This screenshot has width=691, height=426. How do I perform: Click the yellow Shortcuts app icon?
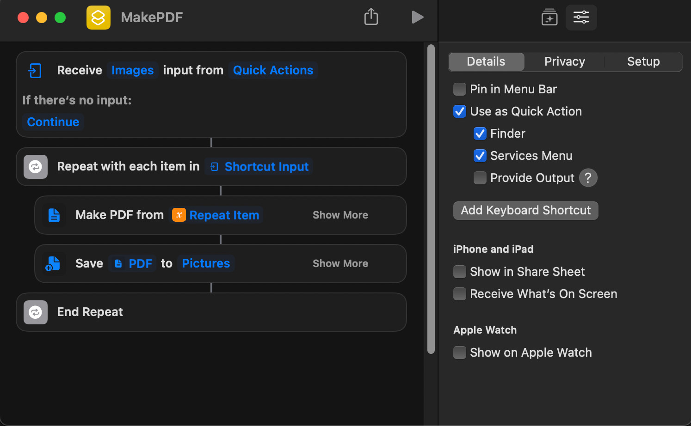pos(99,18)
